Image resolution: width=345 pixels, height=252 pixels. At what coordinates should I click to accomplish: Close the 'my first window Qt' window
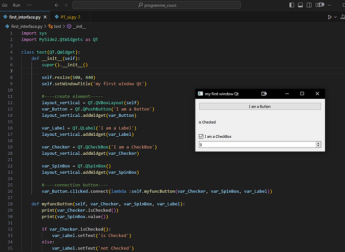coord(317,94)
